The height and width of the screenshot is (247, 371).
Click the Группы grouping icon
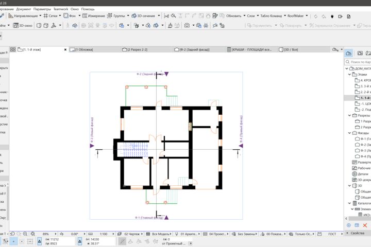110,16
